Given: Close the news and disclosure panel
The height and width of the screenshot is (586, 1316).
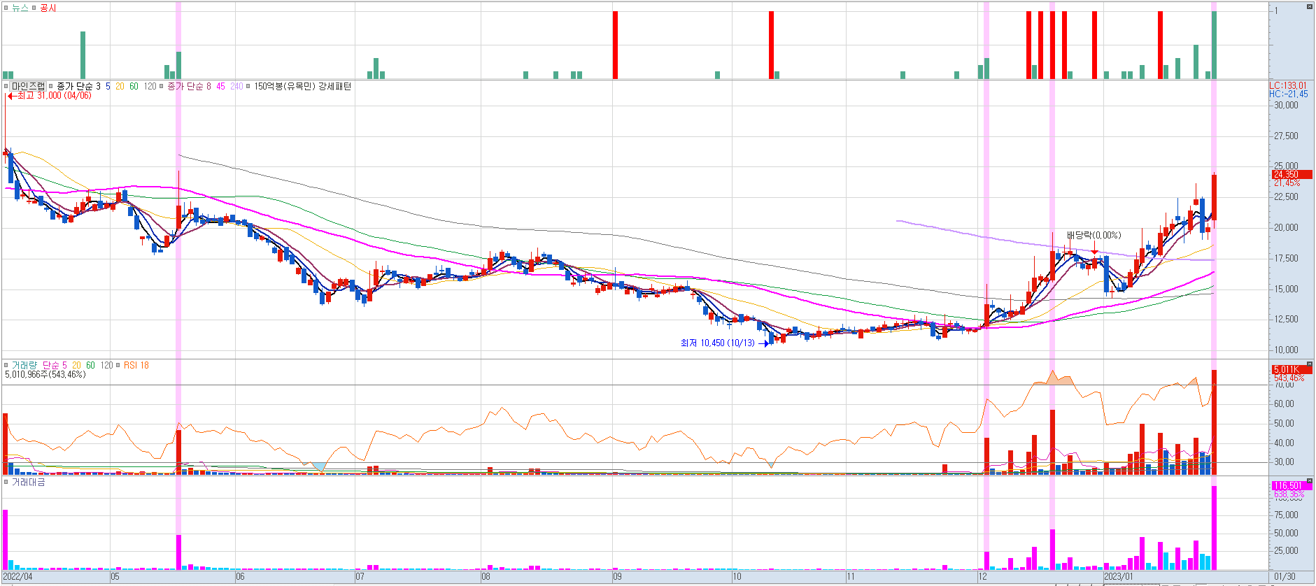Looking at the screenshot, I should coord(1309,6).
